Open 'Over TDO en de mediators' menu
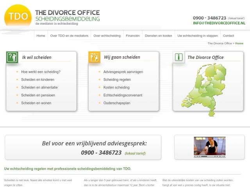 click(69, 35)
